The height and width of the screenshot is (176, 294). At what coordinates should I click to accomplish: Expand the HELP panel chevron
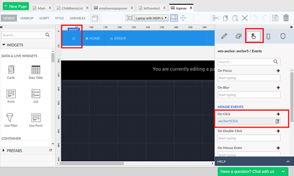(288, 161)
